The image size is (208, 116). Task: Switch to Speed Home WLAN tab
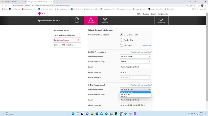[40, 2]
